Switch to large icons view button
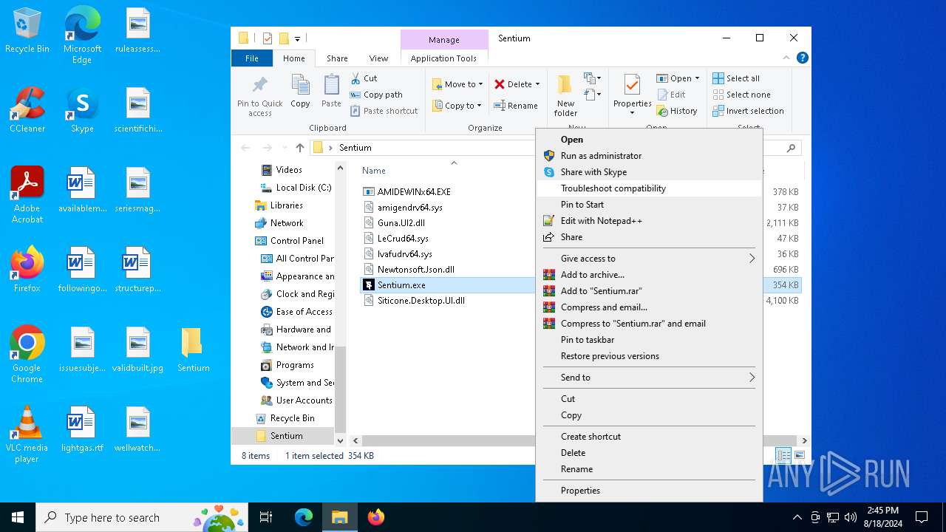Viewport: 946px width, 532px height. pyautogui.click(x=799, y=456)
